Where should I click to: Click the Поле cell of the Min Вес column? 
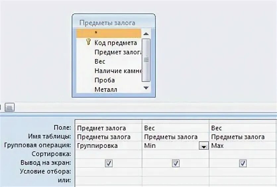175,128
